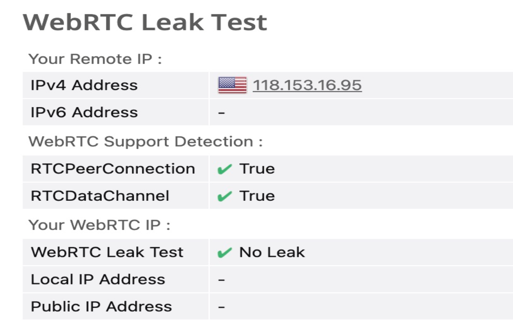Click the IPv6 Address label
Image resolution: width=513 pixels, height=320 pixels.
84,112
